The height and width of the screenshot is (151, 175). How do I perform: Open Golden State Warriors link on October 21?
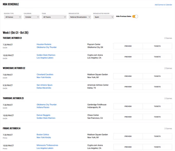46,55
